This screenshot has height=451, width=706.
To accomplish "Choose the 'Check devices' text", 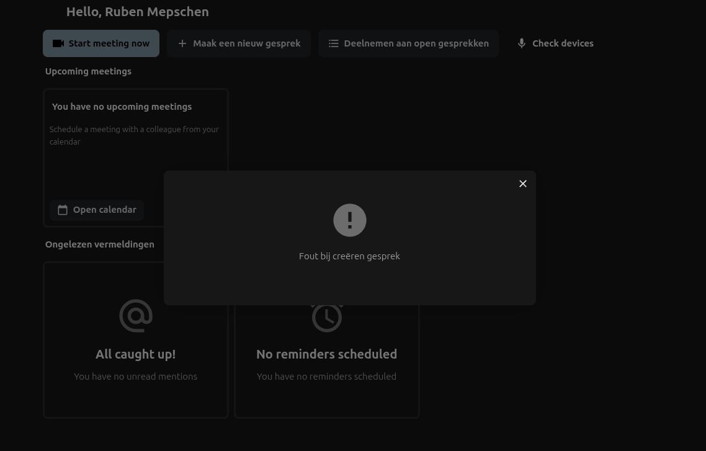I will point(563,43).
